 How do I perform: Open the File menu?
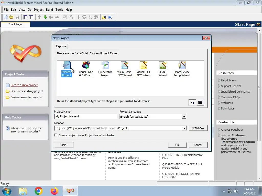(x=6, y=10)
